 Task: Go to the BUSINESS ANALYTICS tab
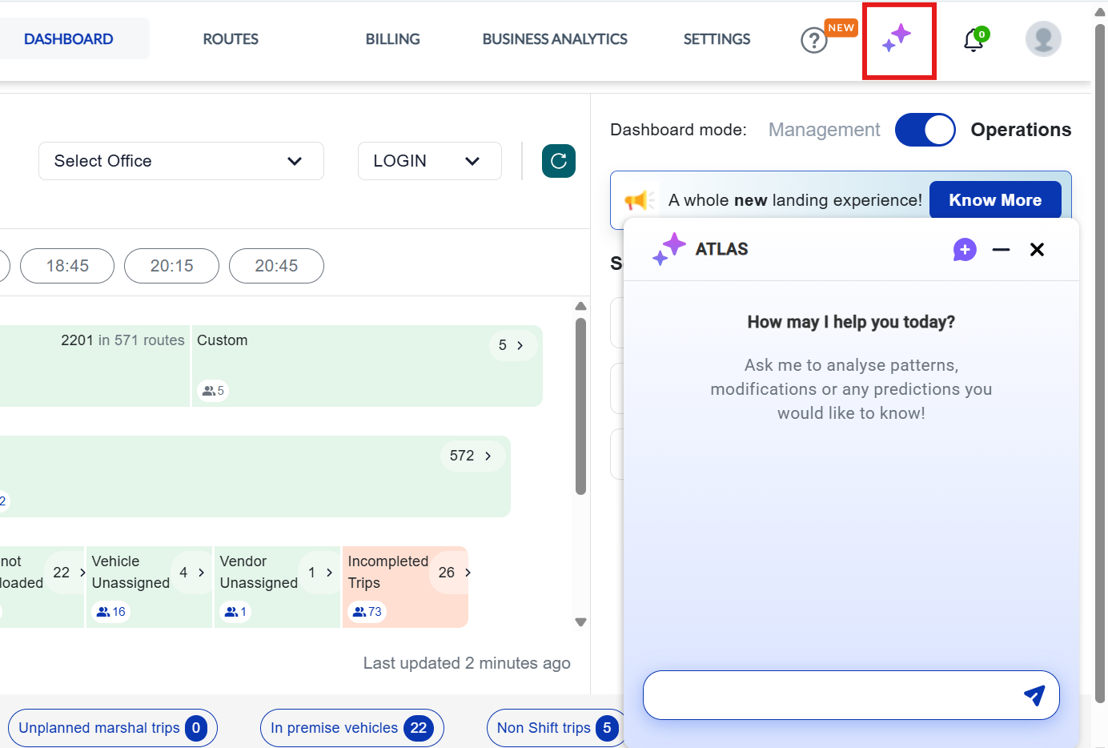[x=555, y=38]
